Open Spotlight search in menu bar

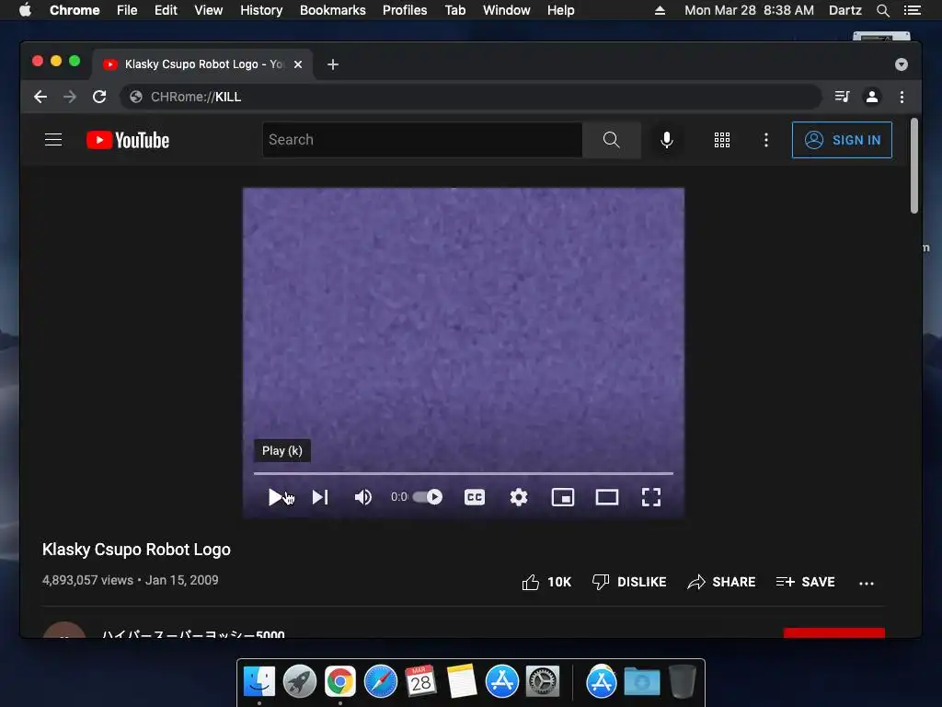882,10
